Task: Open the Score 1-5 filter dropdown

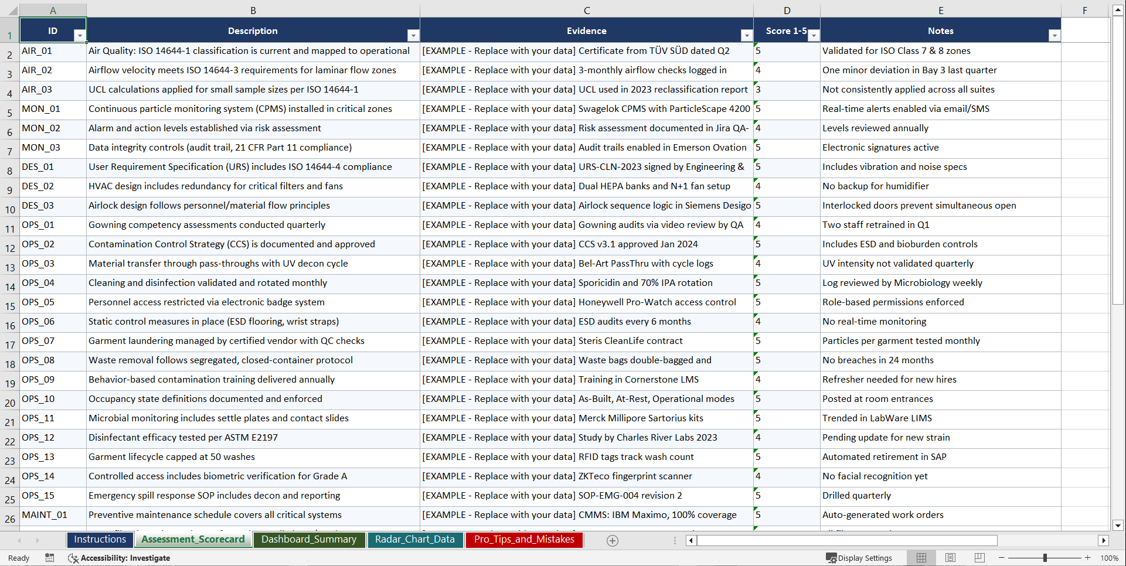Action: click(814, 36)
